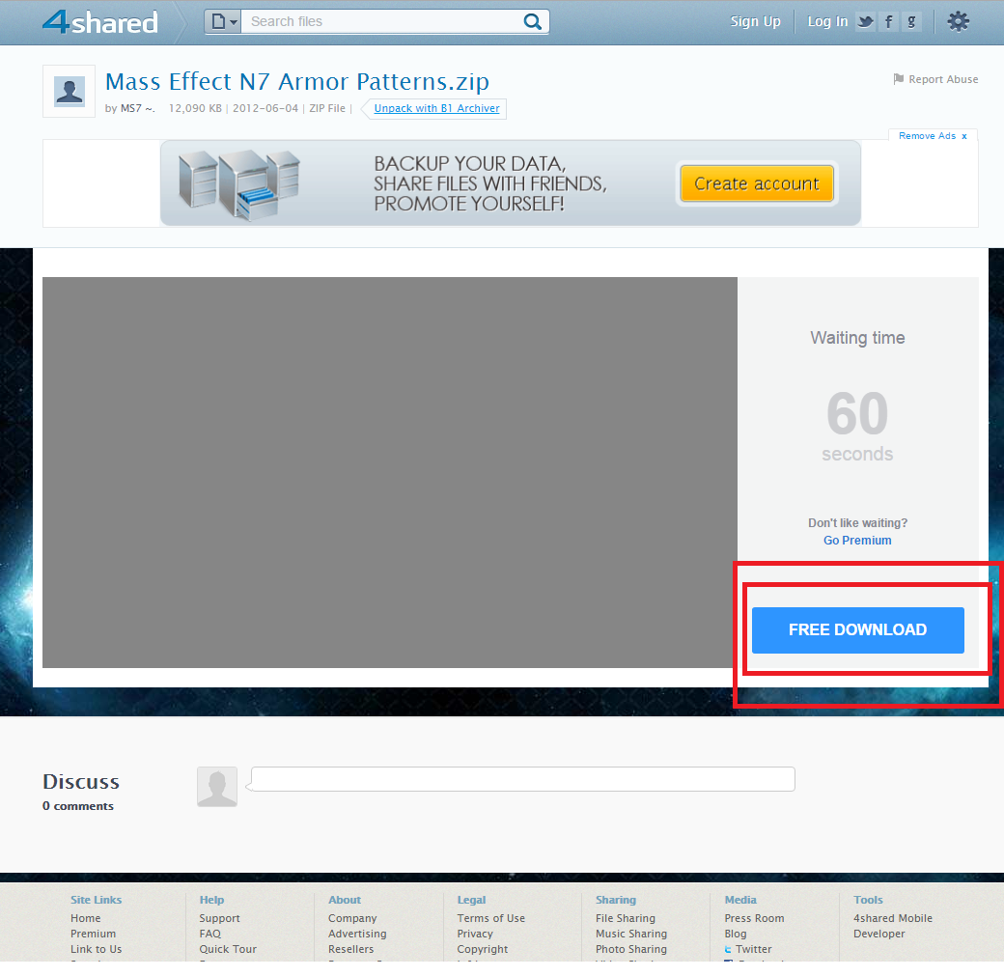Open the Press Room footer link
The height and width of the screenshot is (977, 1004).
(x=754, y=918)
